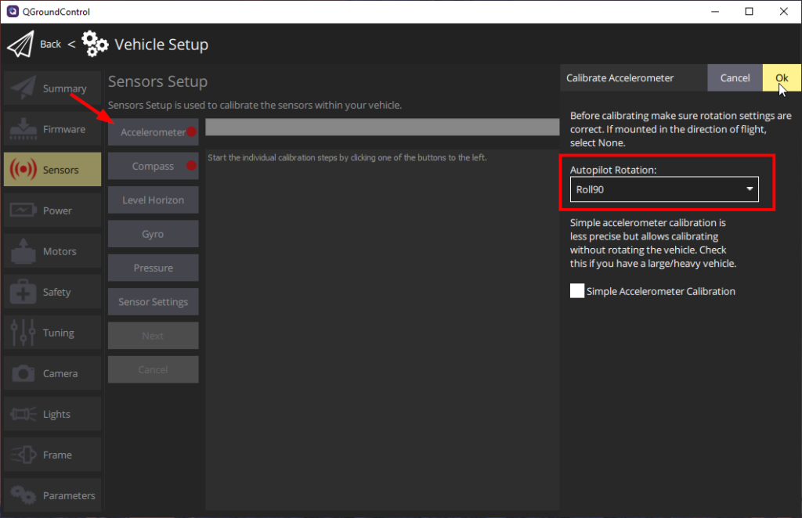Click the paper plane Back icon
The image size is (802, 518).
pyautogui.click(x=20, y=44)
